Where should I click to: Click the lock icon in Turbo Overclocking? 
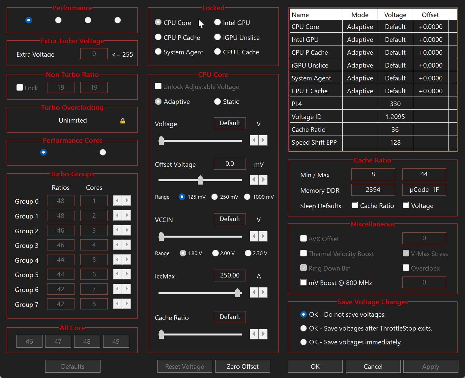tap(123, 121)
